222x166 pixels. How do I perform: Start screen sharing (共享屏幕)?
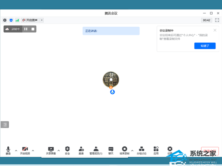click(x=51, y=150)
